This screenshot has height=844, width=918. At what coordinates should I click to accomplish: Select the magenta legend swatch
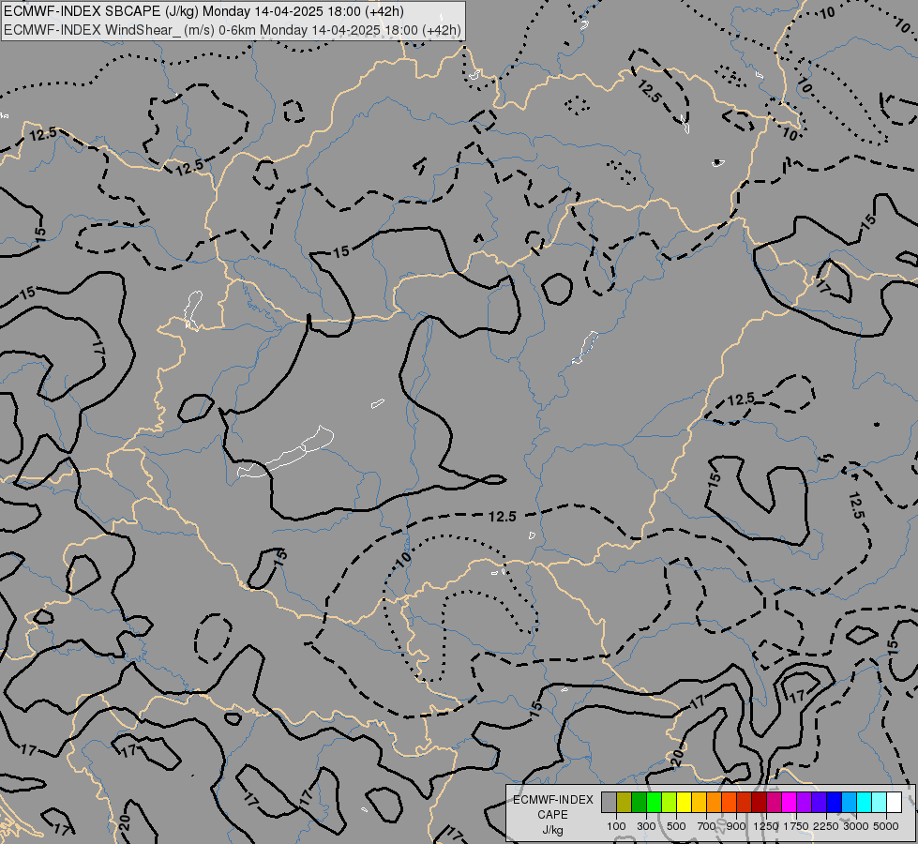coord(790,802)
